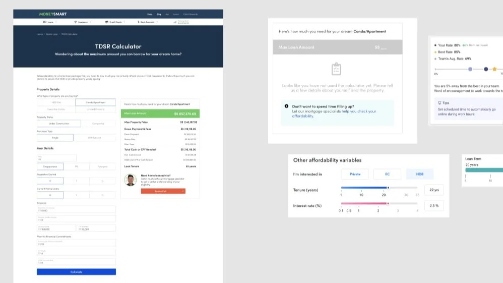
Task: Click the yellow star marker on rate scale
Action: click(x=494, y=69)
